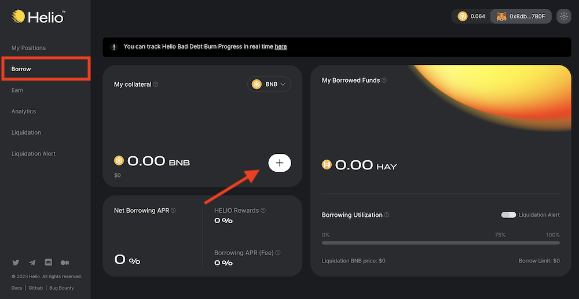Click the 'here' link in banner
Viewport: 579px width, 299px height.
281,47
